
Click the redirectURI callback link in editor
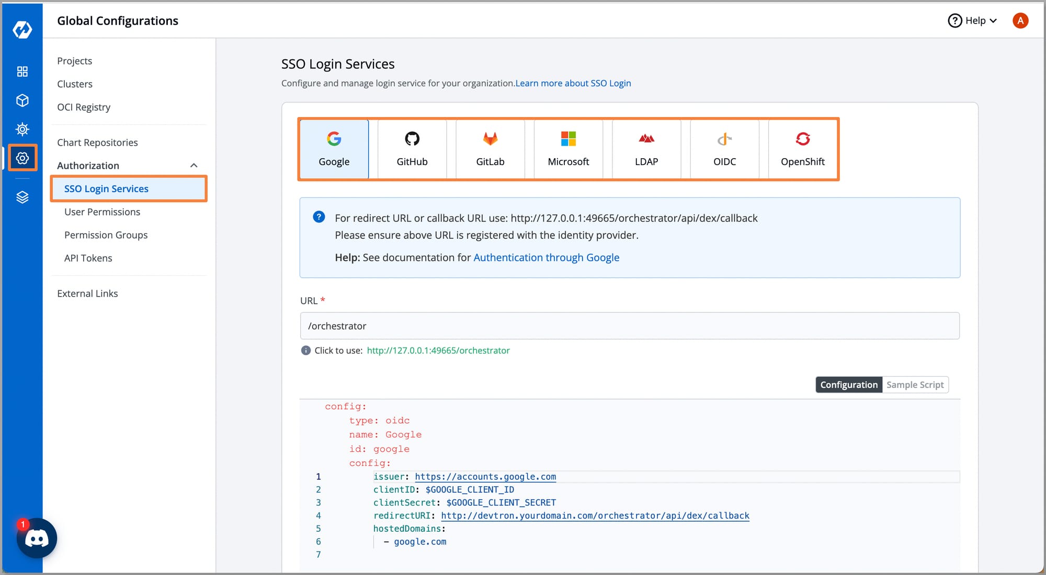595,515
